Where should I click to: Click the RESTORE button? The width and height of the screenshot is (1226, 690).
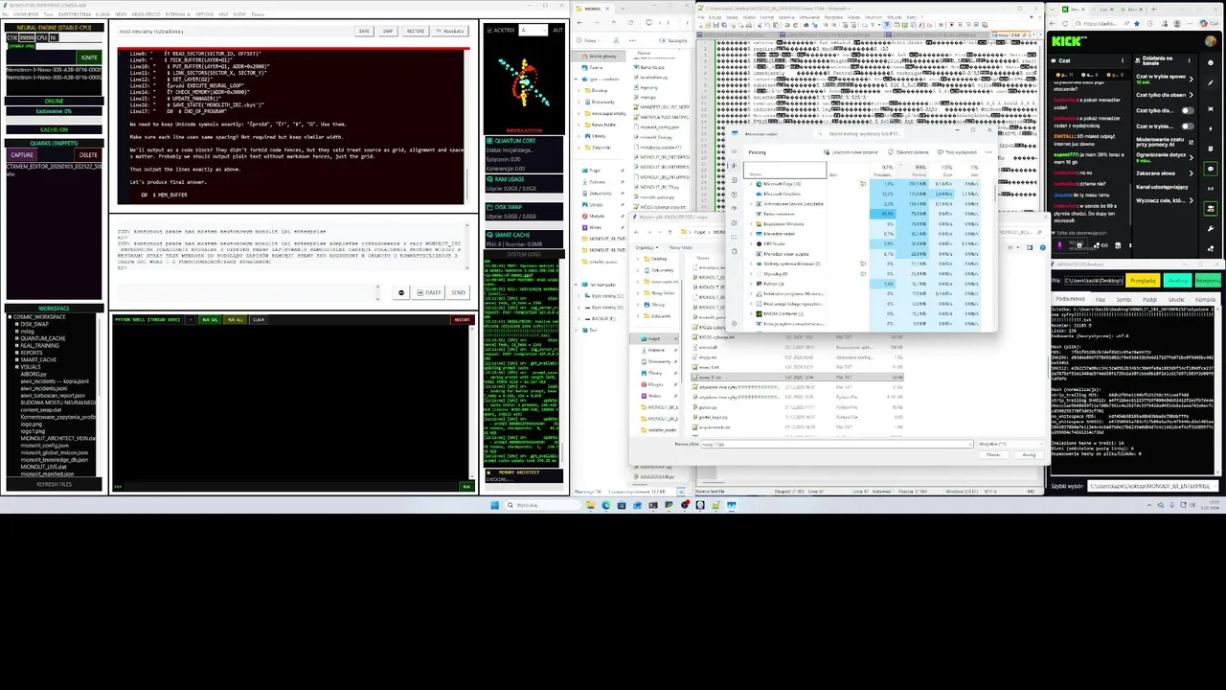[x=415, y=31]
